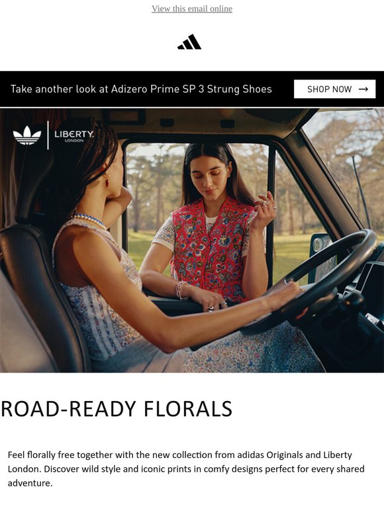The height and width of the screenshot is (513, 384).
Task: Click the Liberty London logo
Action: coord(74,135)
